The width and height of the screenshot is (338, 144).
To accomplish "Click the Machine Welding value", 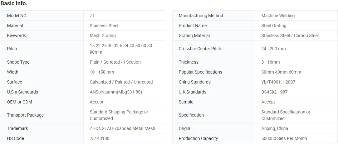I will (278, 16).
